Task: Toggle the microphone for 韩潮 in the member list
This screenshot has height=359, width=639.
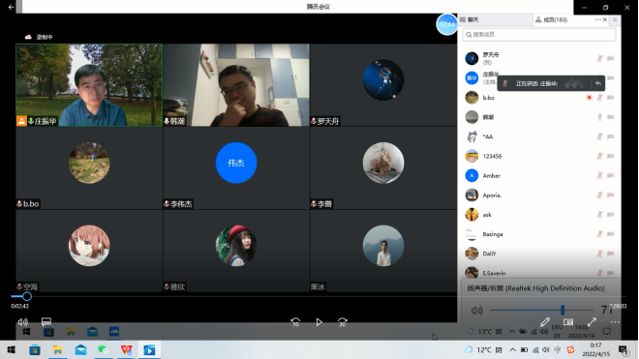Action: click(600, 117)
